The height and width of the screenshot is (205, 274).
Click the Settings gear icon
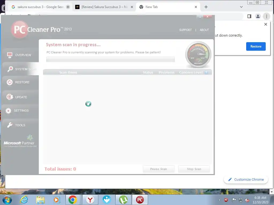[8, 111]
